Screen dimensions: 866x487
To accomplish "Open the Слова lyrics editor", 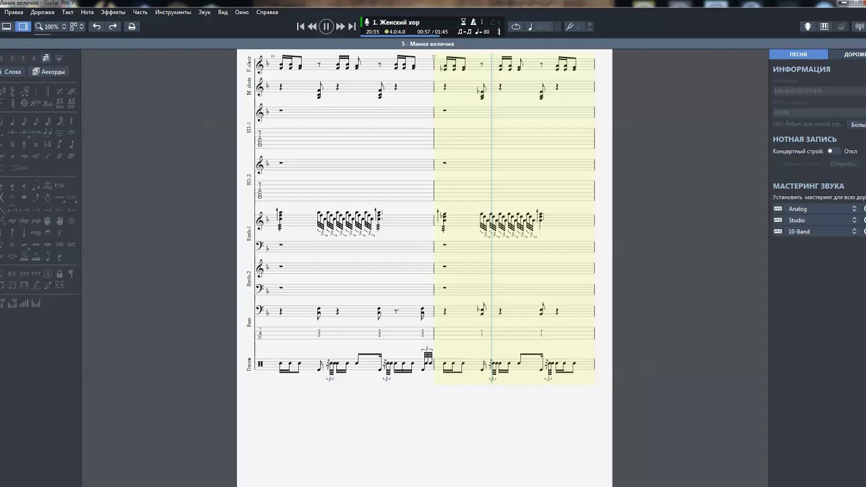I will (11, 72).
